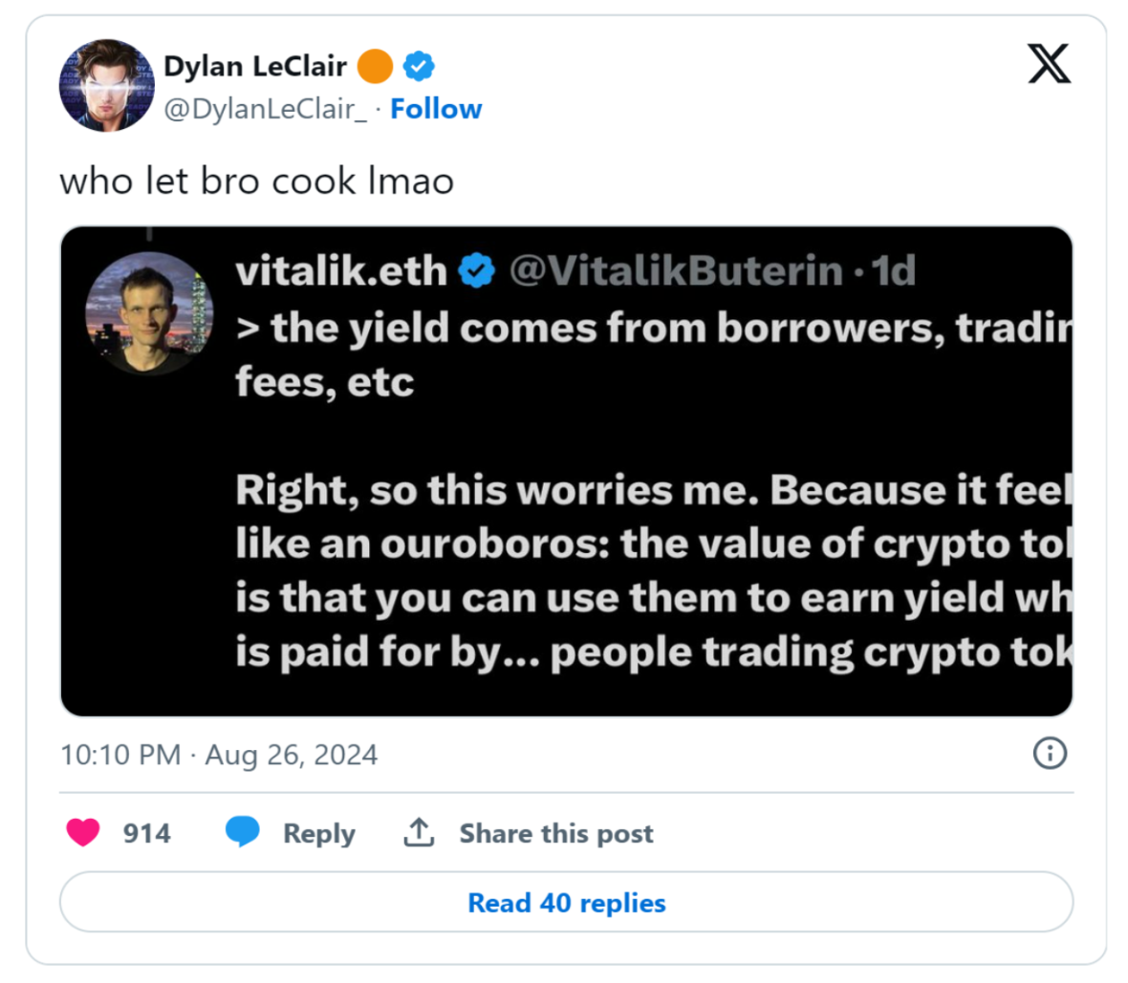Click the like count showing 914

click(x=148, y=832)
